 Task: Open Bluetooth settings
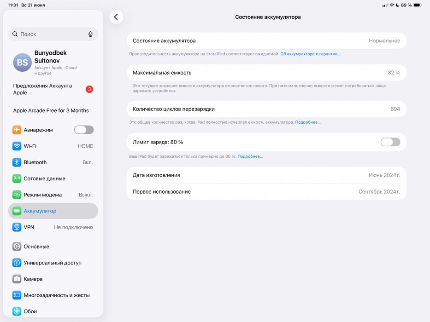(53, 162)
